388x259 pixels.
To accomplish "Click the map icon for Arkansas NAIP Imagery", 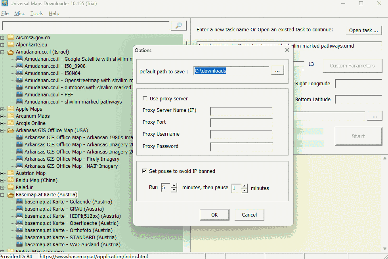I will [19, 166].
